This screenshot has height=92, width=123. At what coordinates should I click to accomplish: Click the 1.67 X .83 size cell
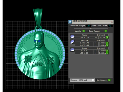[84, 45]
